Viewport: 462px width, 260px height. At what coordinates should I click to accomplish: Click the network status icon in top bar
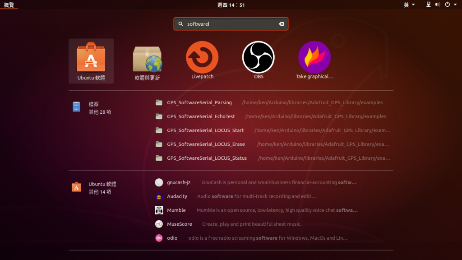point(429,5)
